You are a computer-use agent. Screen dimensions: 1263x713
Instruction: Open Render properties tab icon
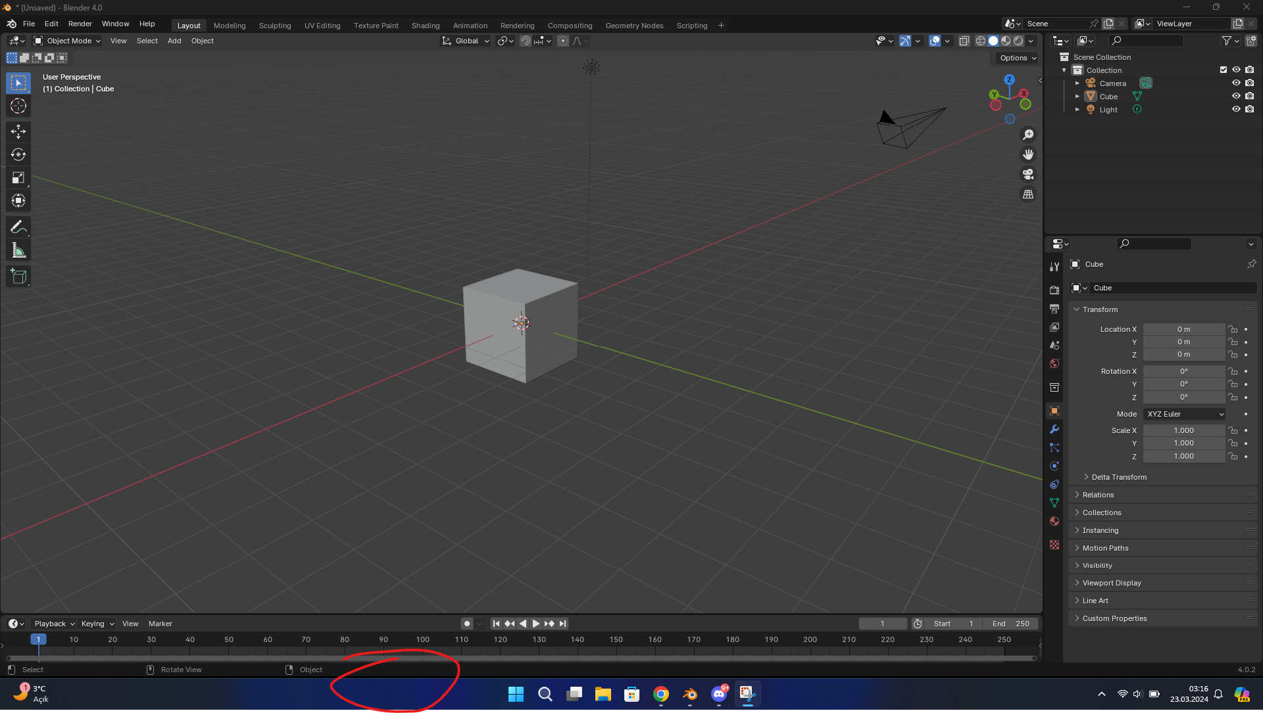[x=1054, y=290]
